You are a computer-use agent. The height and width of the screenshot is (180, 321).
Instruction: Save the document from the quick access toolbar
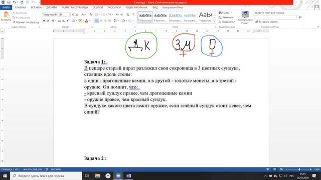pyautogui.click(x=9, y=2)
